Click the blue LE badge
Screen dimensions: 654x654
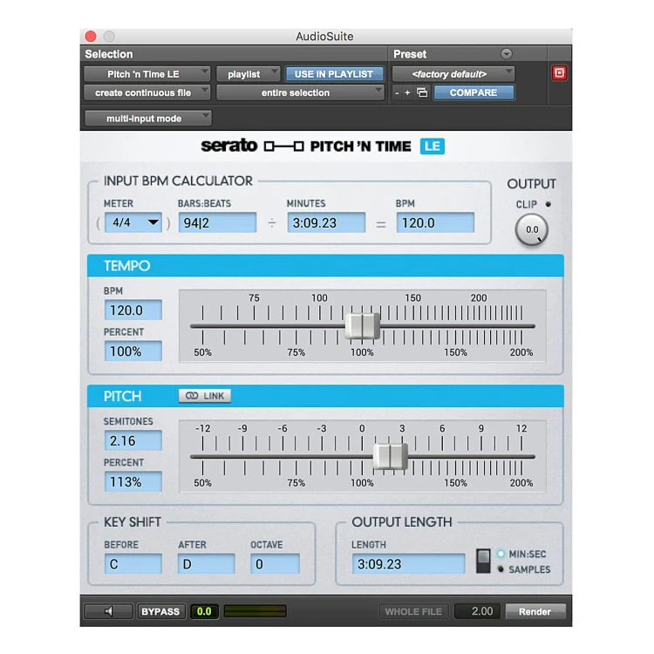coord(433,146)
